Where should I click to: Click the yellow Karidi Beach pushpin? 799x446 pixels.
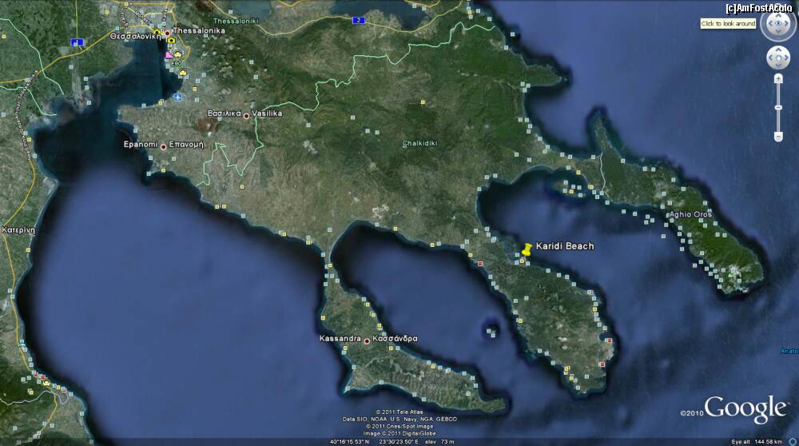(527, 250)
